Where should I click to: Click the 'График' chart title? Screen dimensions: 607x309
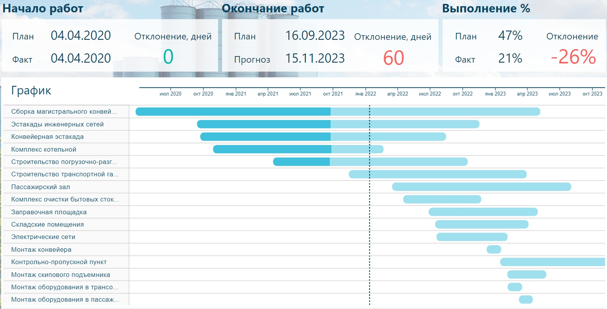[31, 91]
